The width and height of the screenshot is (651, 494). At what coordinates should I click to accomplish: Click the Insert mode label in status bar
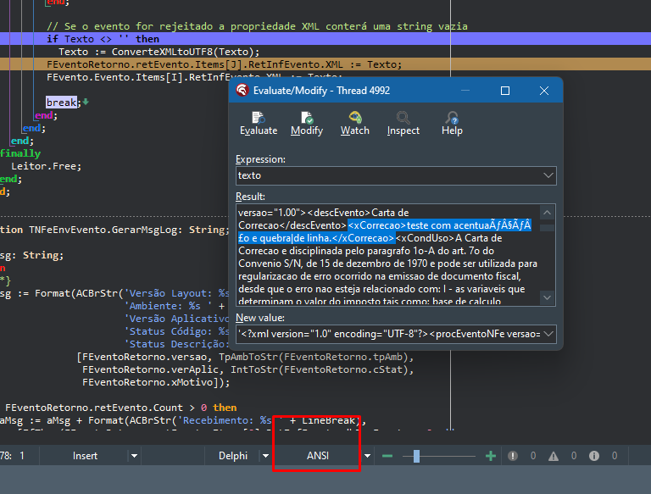[85, 456]
